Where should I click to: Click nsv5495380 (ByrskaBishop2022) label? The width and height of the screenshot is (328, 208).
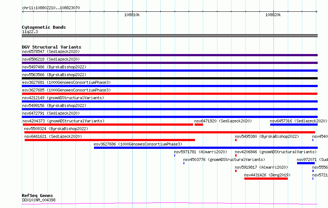tap(267, 136)
